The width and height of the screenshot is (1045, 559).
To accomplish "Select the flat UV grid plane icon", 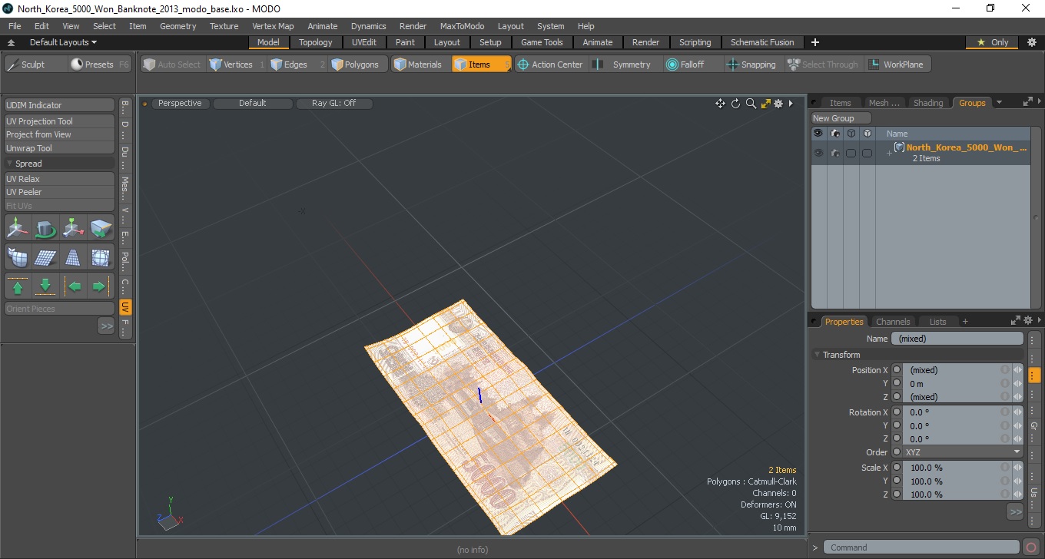I will [45, 257].
